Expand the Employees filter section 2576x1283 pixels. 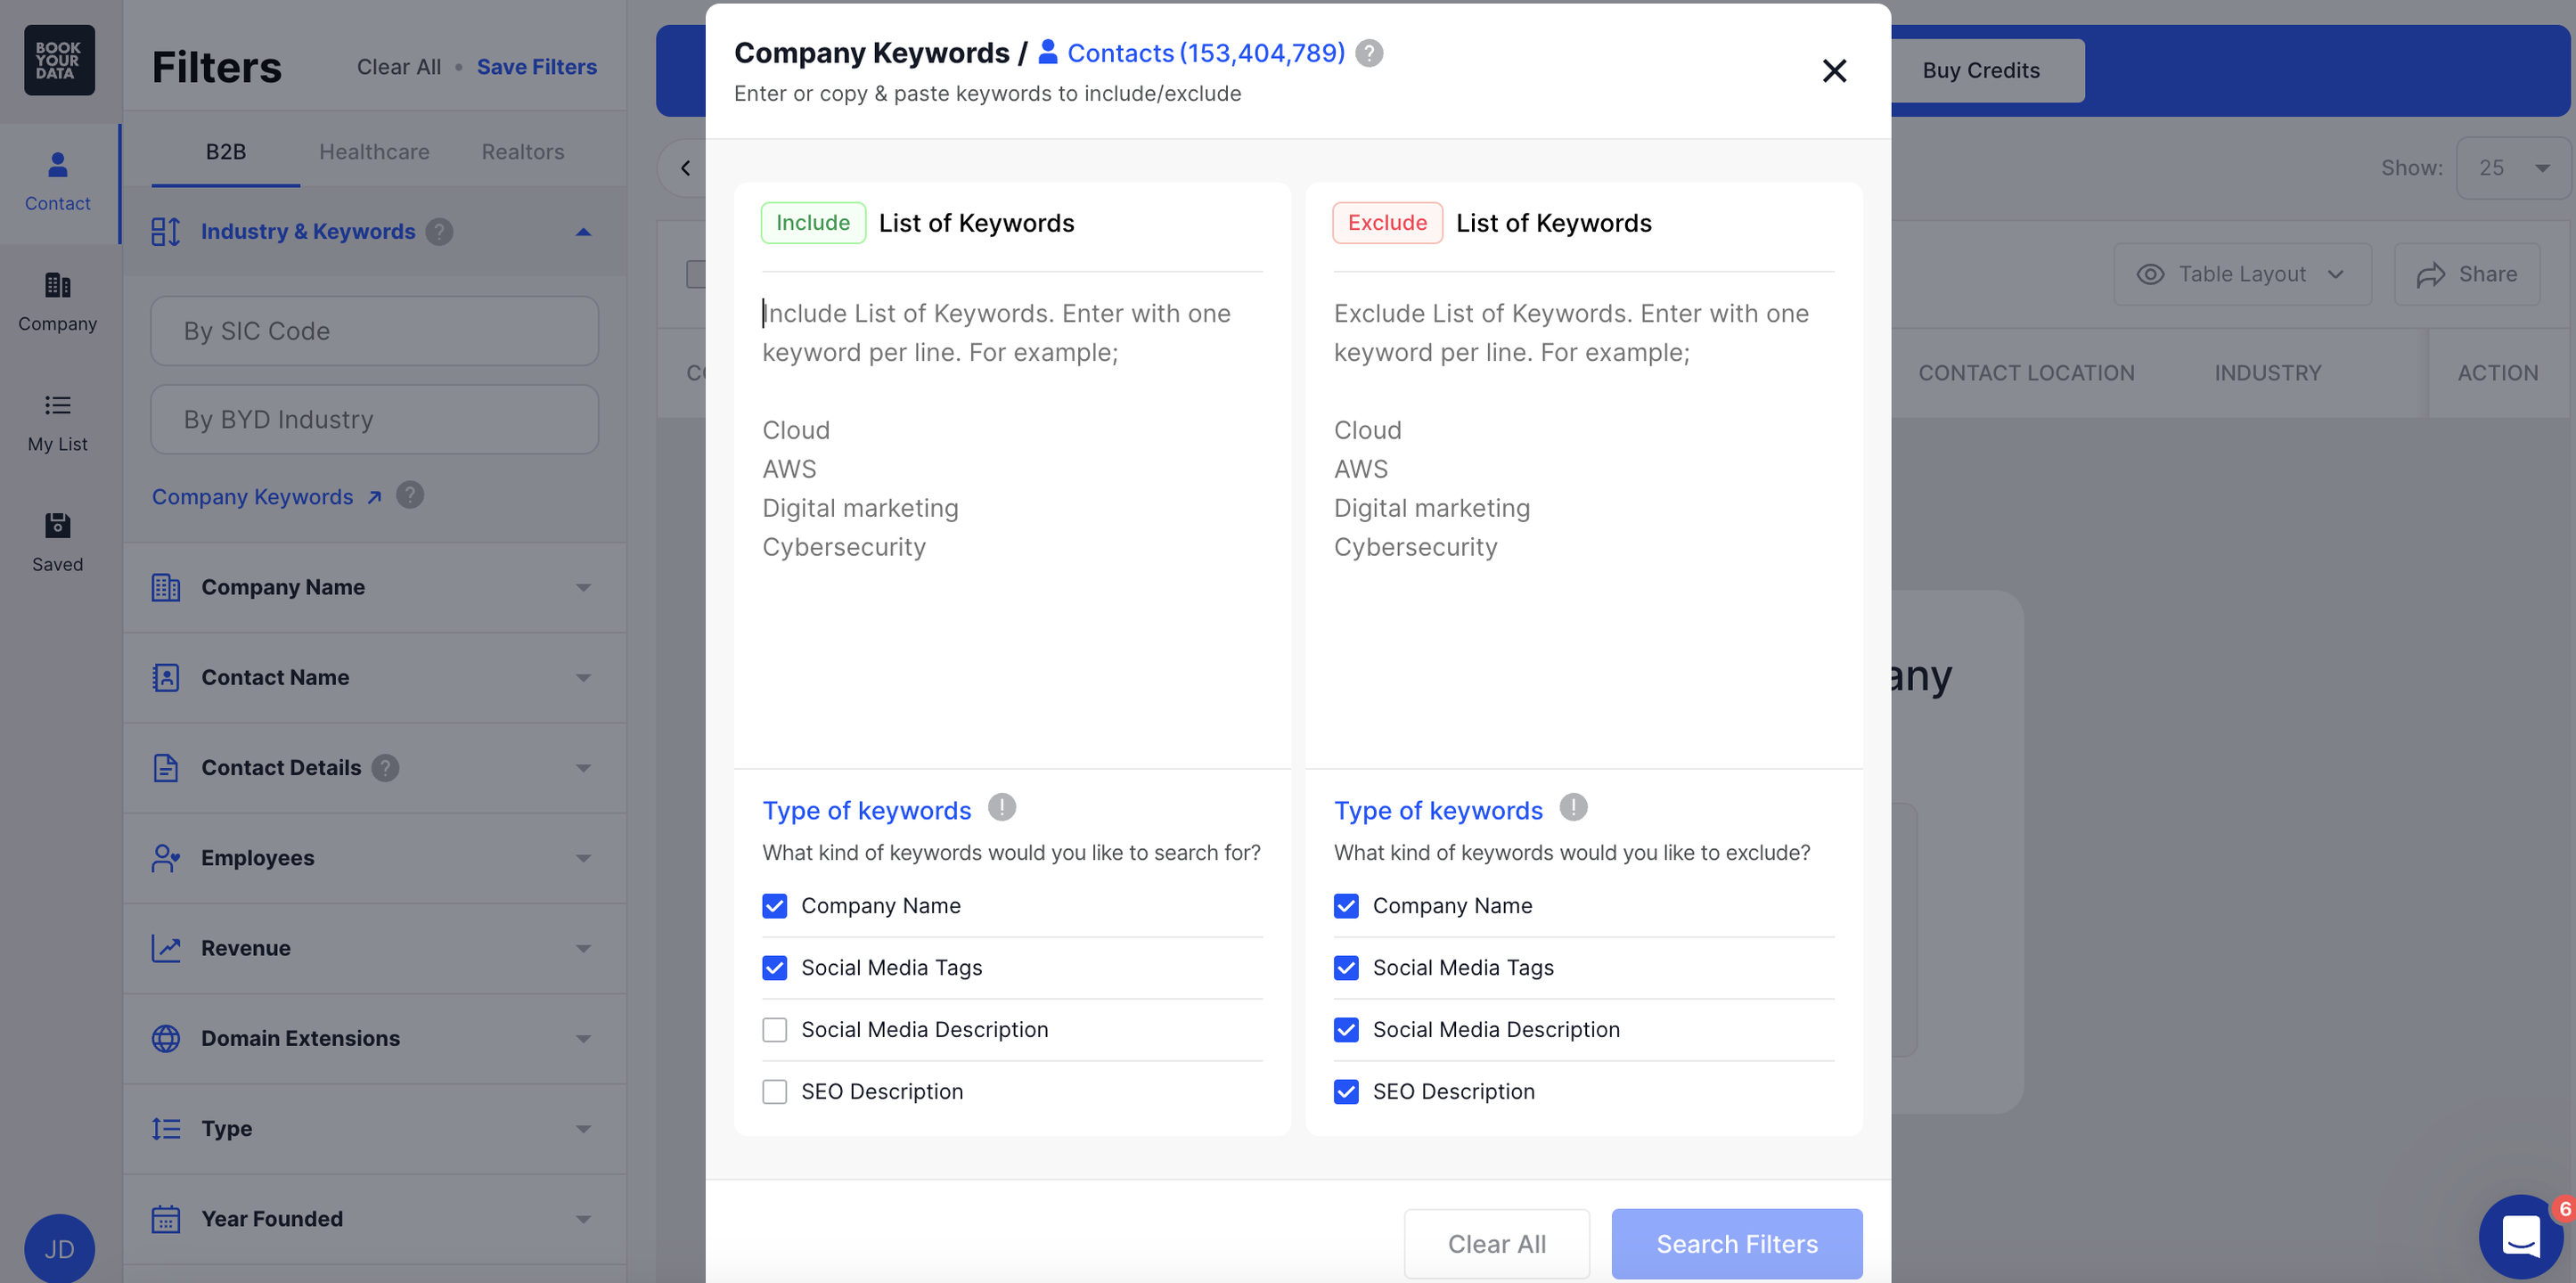click(375, 858)
